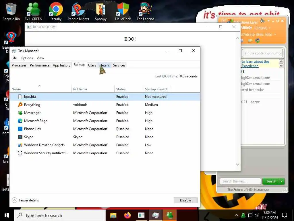Click the Disable button in Task Manager
Screen dimensions: 294x221
[185, 200]
